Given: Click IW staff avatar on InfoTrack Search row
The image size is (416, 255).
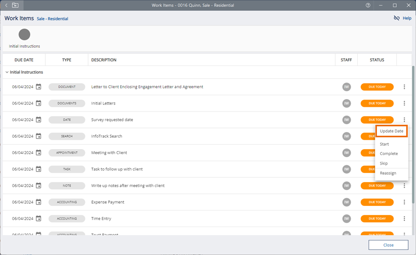Looking at the screenshot, I should (x=346, y=136).
